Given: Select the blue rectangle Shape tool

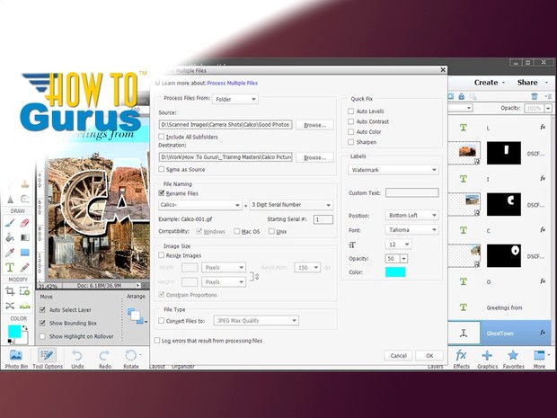Looking at the screenshot, I should [24, 253].
